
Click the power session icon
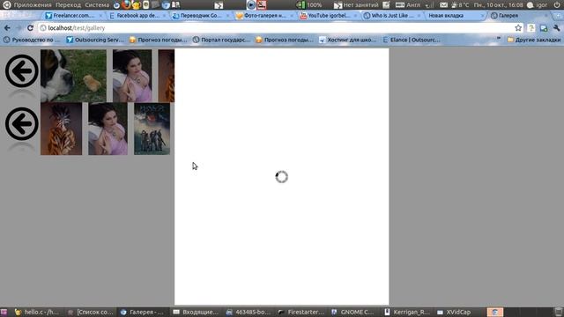pyautogui.click(x=557, y=5)
